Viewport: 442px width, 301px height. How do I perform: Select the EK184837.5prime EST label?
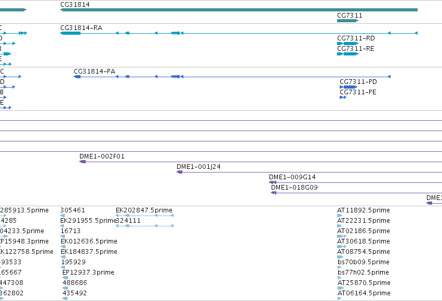[x=89, y=252]
